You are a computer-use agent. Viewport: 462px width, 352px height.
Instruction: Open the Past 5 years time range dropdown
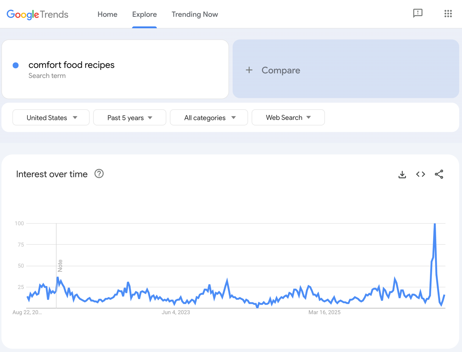[129, 117]
